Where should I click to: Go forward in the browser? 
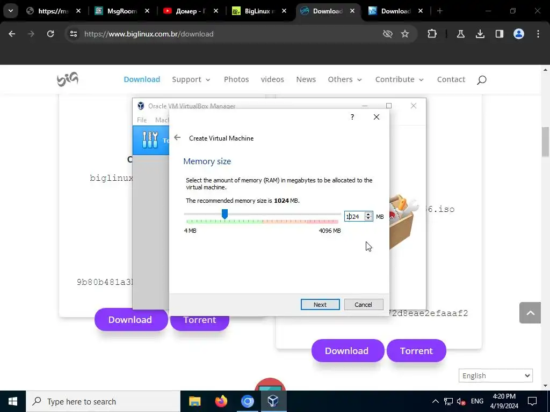31,34
